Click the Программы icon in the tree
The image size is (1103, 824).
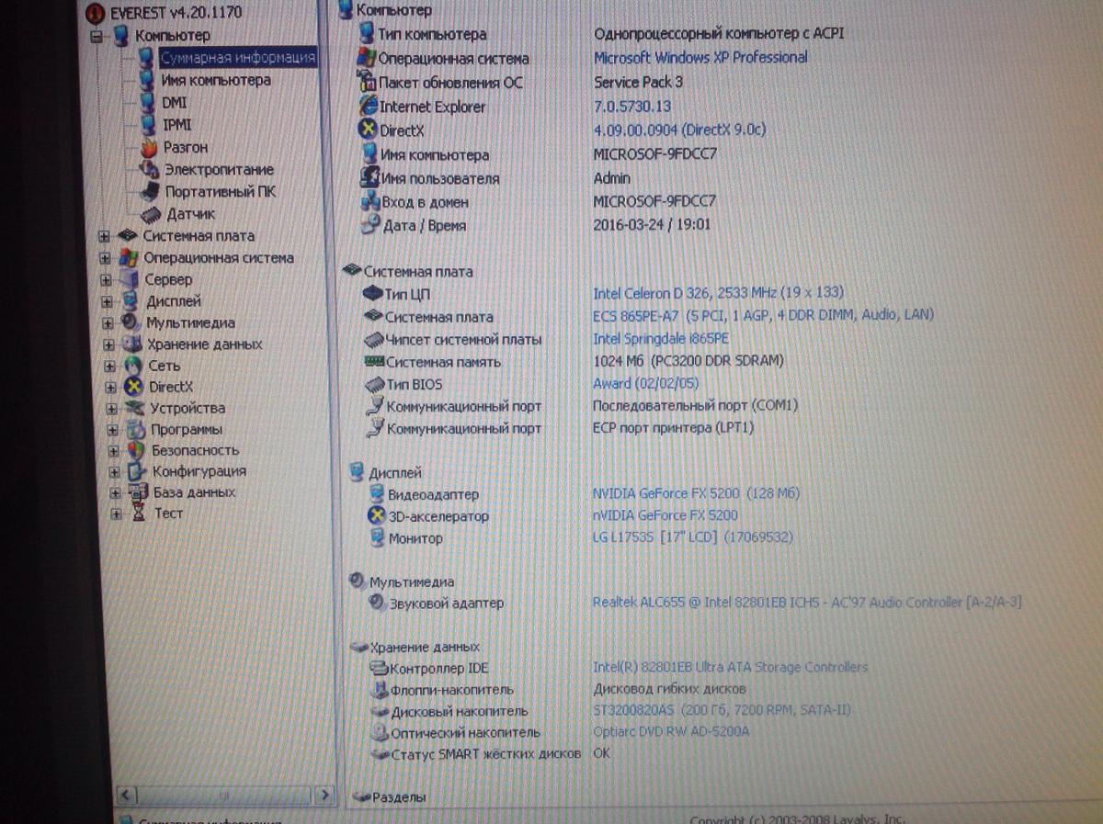(136, 429)
